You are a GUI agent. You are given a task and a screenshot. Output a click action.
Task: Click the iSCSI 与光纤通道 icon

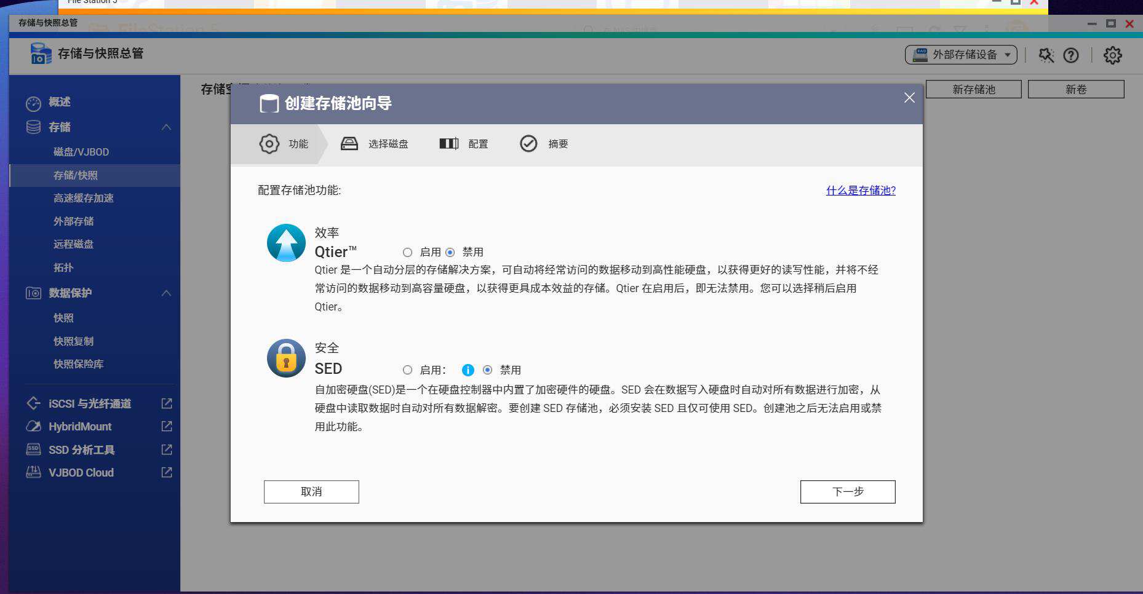coord(33,403)
